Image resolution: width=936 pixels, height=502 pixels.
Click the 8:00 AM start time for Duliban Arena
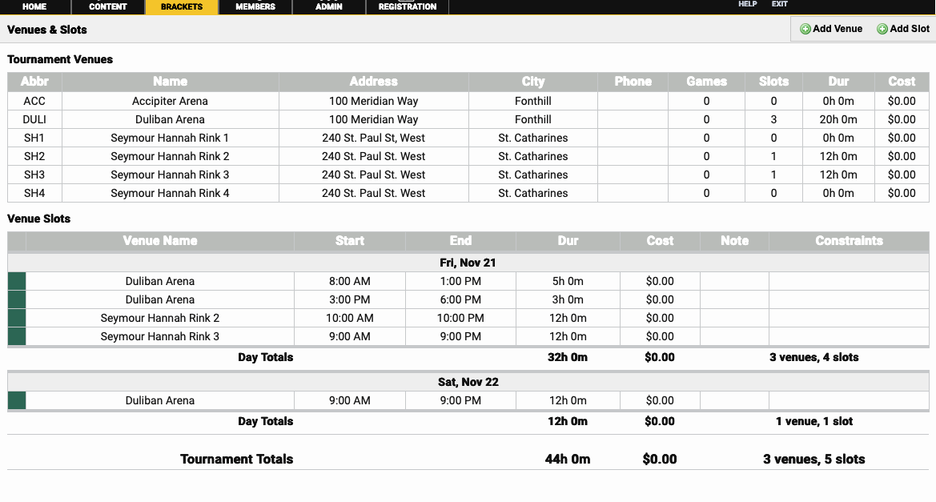tap(350, 281)
